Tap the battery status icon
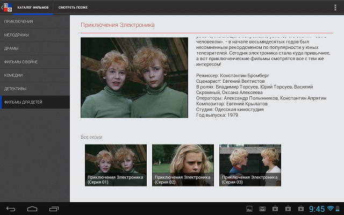 (x=338, y=209)
